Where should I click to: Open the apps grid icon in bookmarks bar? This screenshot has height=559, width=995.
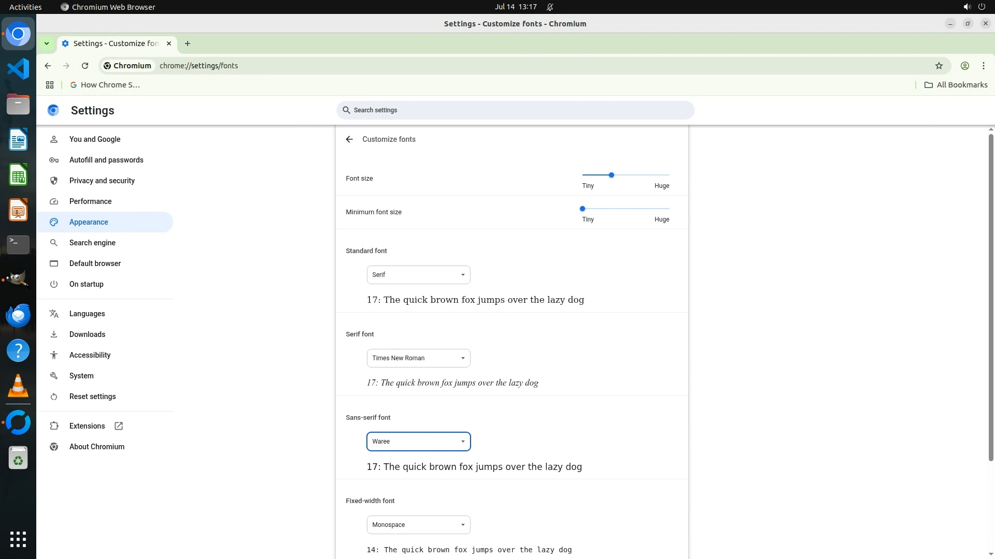click(50, 85)
